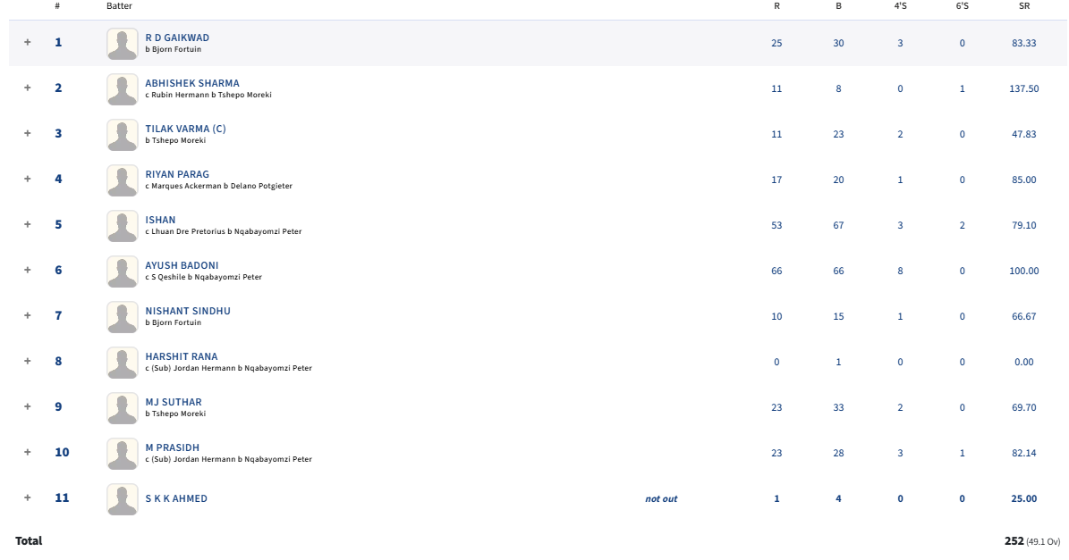The height and width of the screenshot is (560, 1069).
Task: Expand MJ Suthar's batting details
Action: [x=27, y=406]
